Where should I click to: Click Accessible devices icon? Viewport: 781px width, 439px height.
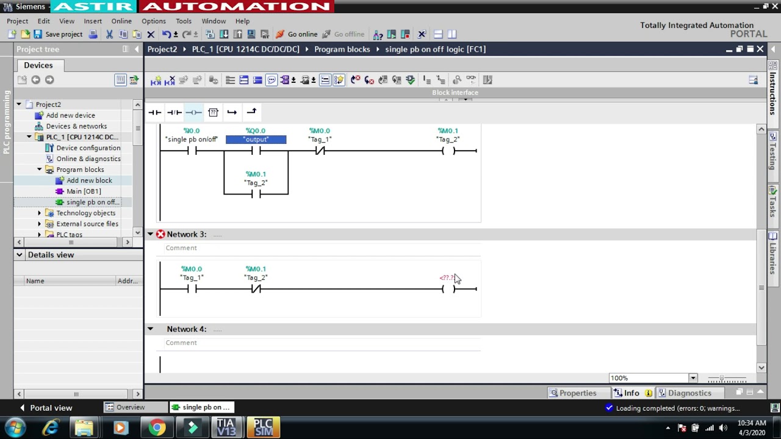pos(378,34)
